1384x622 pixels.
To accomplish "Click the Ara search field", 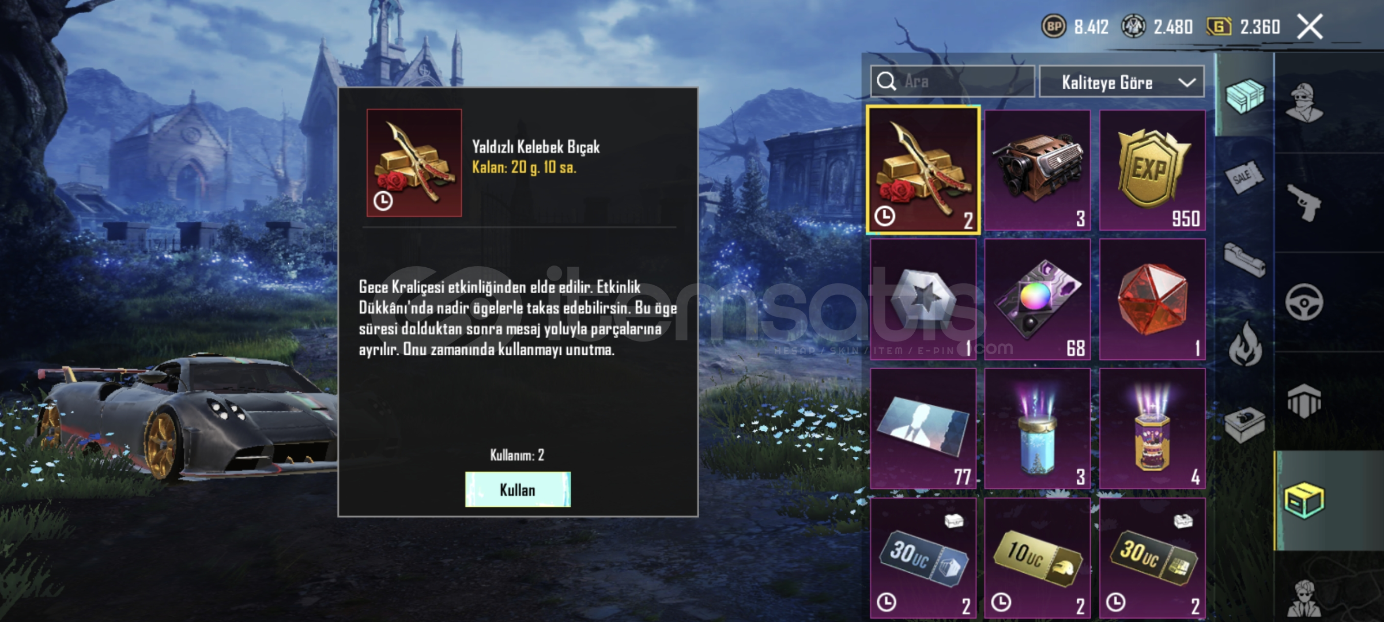I will point(952,81).
